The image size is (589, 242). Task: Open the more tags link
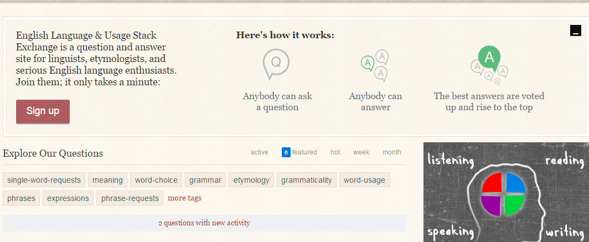(184, 198)
